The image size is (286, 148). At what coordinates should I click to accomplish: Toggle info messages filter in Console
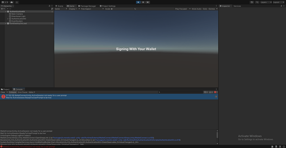point(206,92)
